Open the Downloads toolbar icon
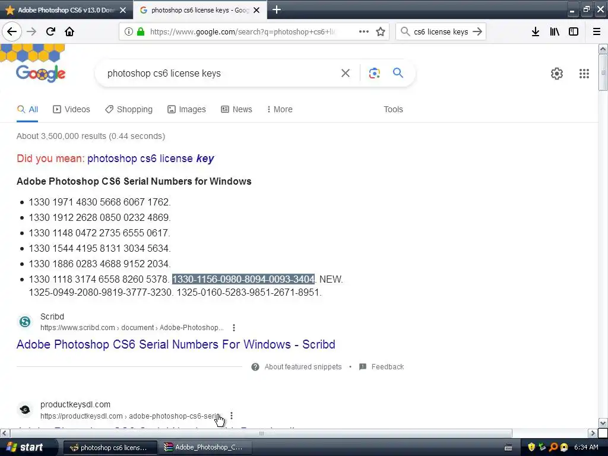The width and height of the screenshot is (608, 456). (x=536, y=31)
